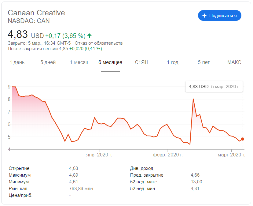Viewport: 253px width, 206px height.
Task: Click the day high value 4,89
Action: pyautogui.click(x=74, y=175)
